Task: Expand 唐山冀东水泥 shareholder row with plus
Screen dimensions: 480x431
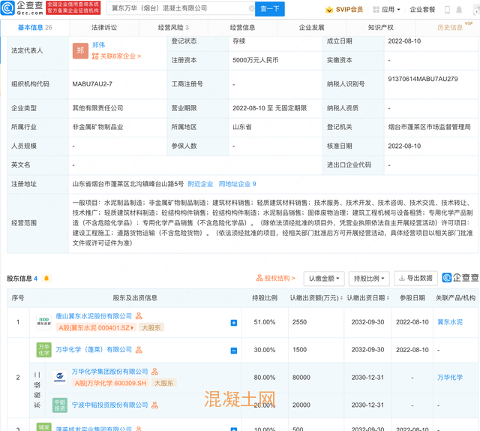Action: [234, 323]
